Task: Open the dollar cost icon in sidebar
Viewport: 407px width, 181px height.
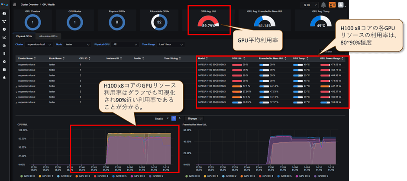Action: click(x=4, y=54)
